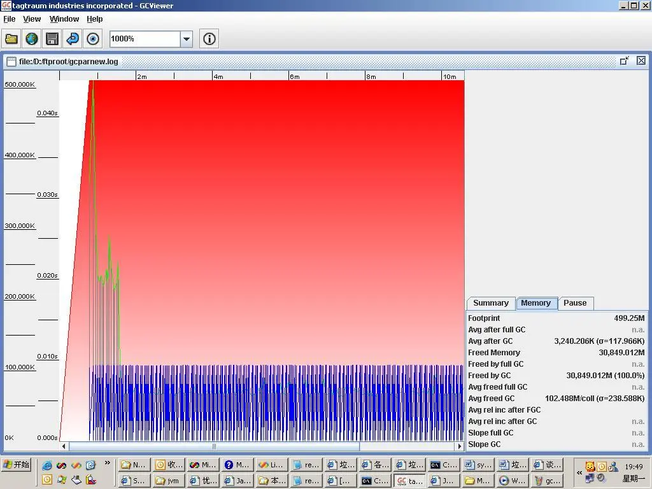Open the View menu
Viewport: 652px width, 489px height.
pos(32,19)
